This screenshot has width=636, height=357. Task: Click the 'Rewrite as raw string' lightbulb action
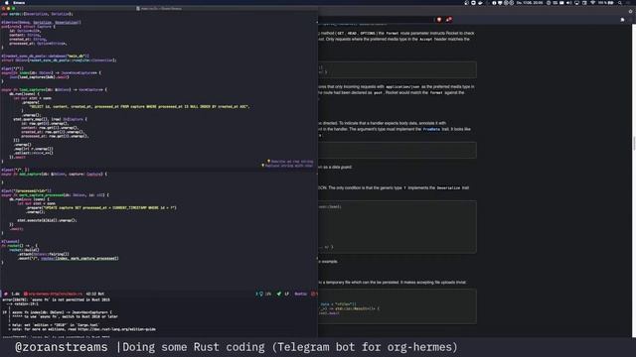coord(290,161)
